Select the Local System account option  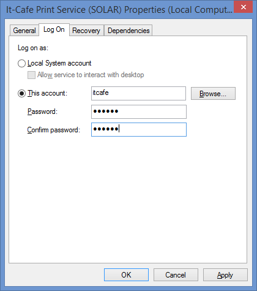(21, 63)
